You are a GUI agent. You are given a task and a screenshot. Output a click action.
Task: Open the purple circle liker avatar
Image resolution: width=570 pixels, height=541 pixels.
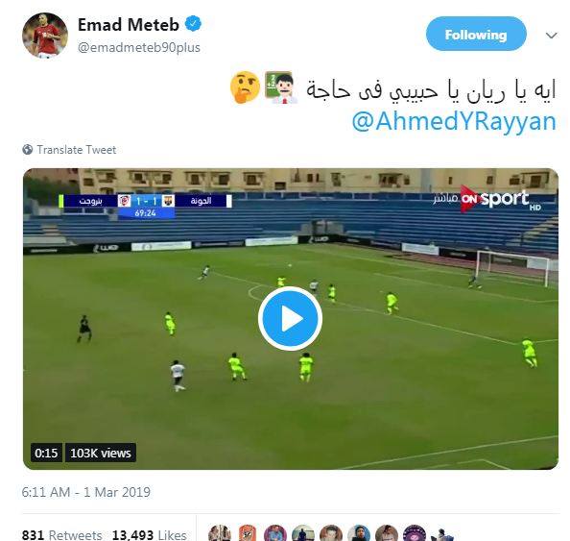[x=414, y=533]
